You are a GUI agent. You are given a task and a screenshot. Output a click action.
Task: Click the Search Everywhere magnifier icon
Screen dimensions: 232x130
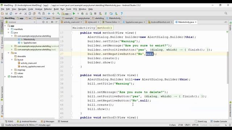coord(226,13)
